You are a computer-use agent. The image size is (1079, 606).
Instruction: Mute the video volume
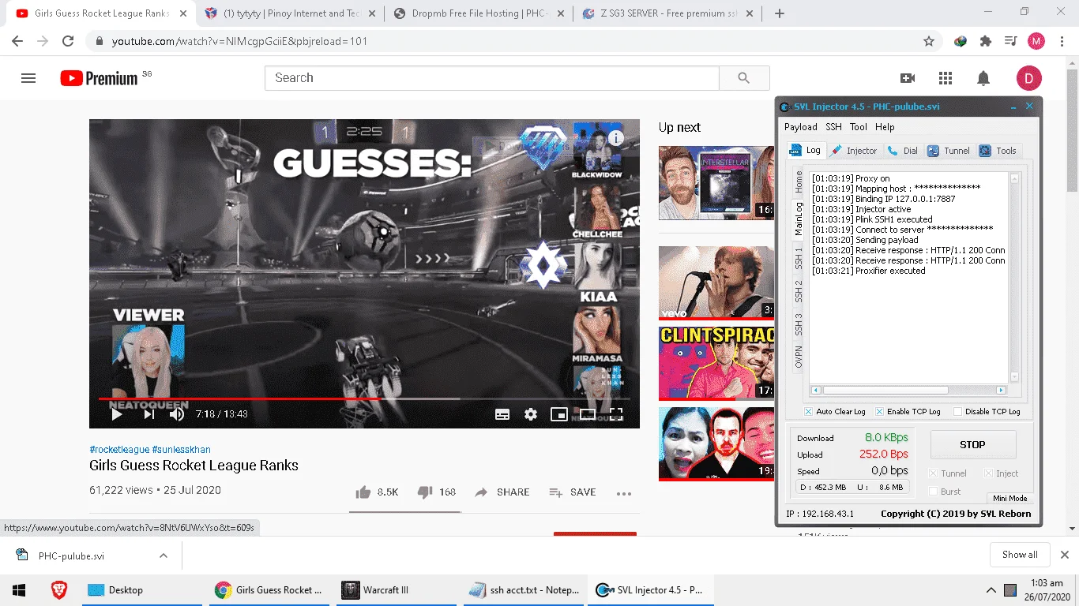pos(177,414)
